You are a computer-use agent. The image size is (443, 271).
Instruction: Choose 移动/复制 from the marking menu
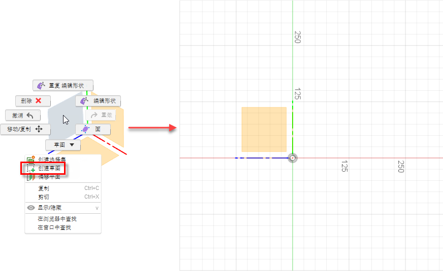(x=25, y=129)
